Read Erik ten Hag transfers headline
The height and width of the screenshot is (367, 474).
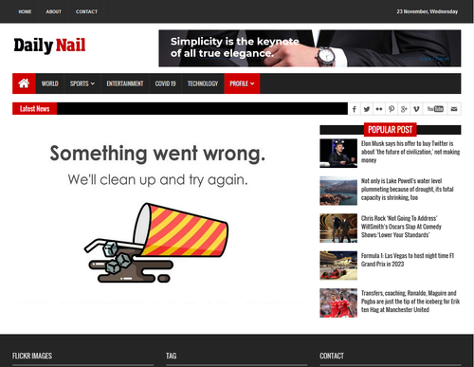410,302
